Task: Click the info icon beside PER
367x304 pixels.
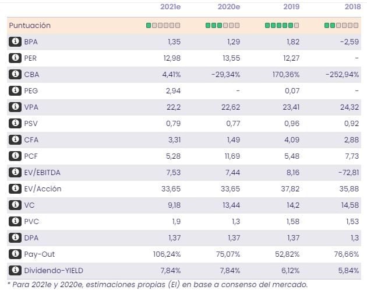Action: 15,58
